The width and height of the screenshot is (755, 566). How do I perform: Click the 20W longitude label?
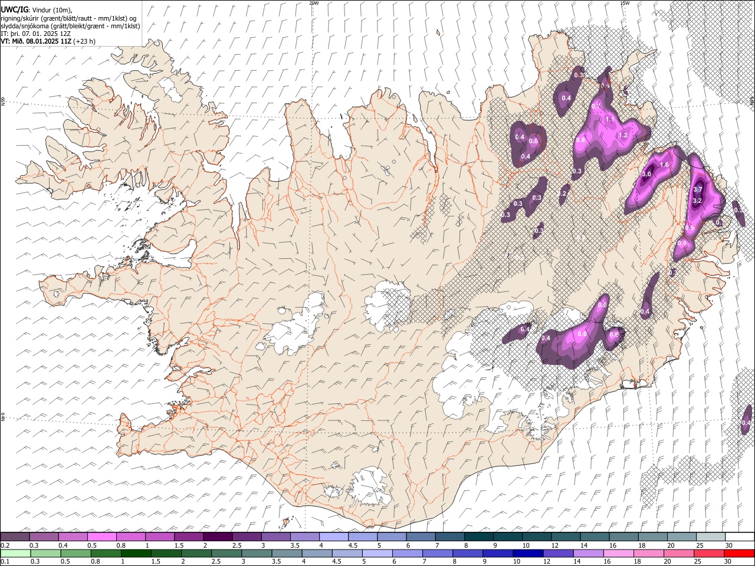click(x=314, y=3)
